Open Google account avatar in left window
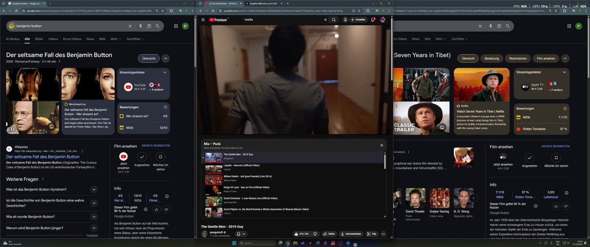 (x=185, y=26)
